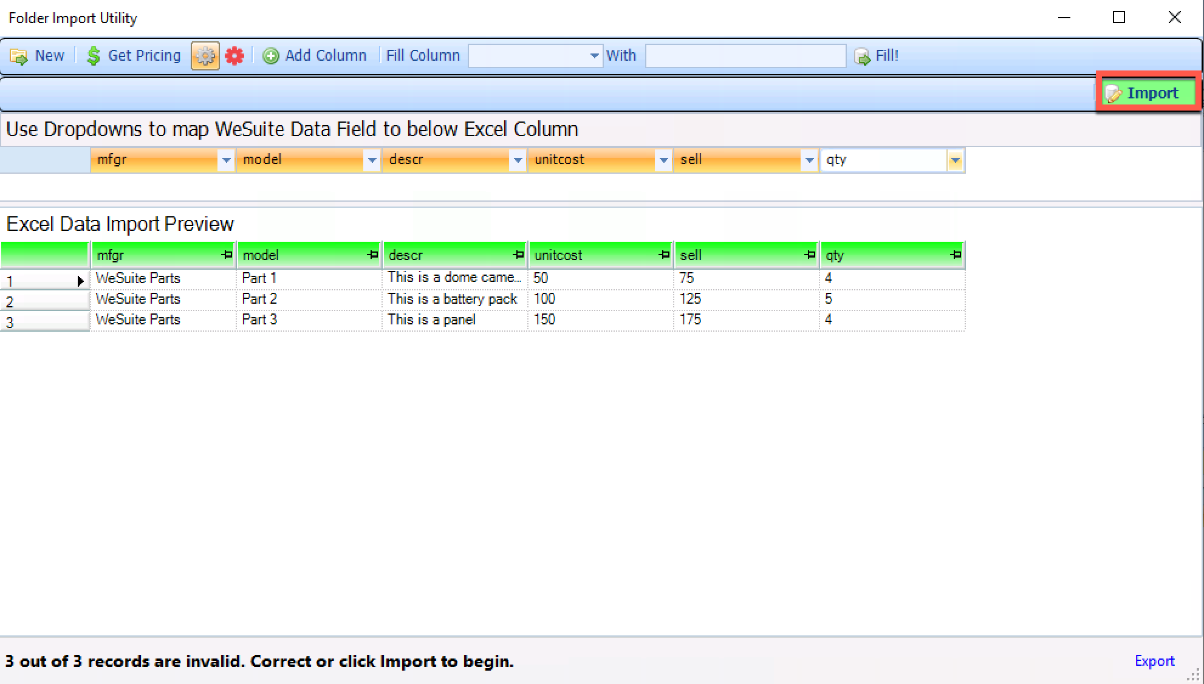Pin the sell preview column
The height and width of the screenshot is (684, 1204).
(810, 255)
